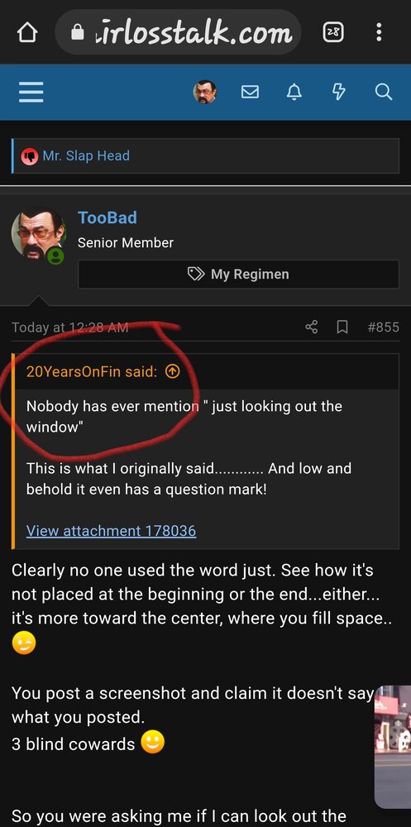The image size is (411, 827).
Task: Tap the browser home icon
Action: [27, 33]
